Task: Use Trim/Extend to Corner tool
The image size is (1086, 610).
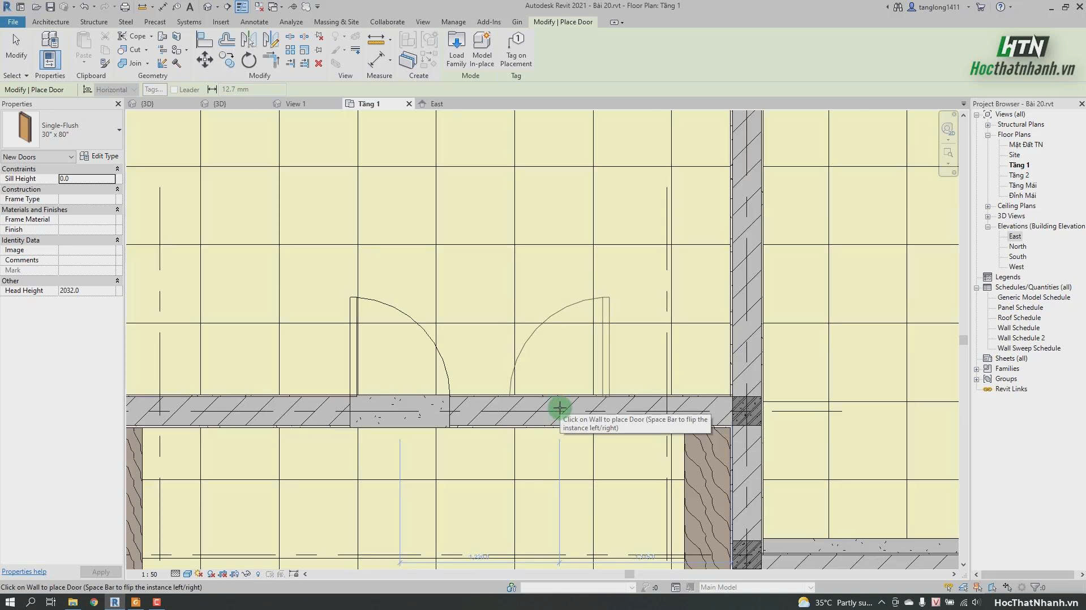Action: (271, 60)
